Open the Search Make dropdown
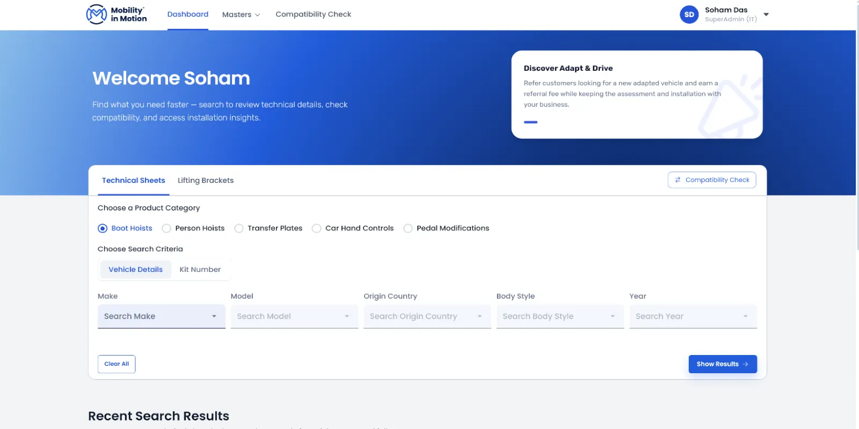Viewport: 859px width, 429px height. 162,316
